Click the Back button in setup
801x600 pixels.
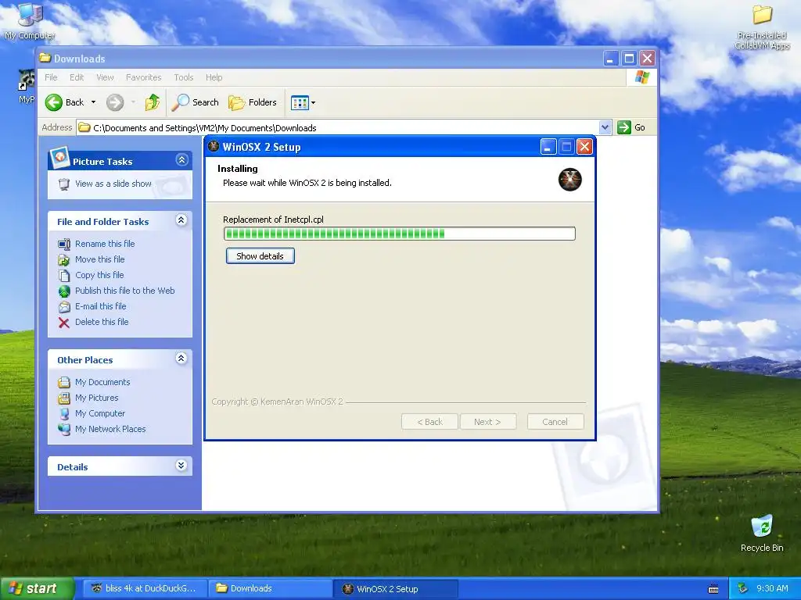(429, 422)
